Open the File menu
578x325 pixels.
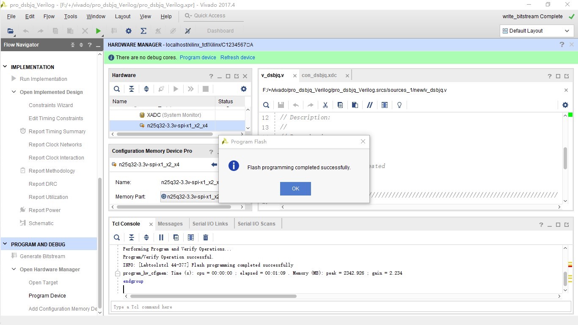(11, 17)
